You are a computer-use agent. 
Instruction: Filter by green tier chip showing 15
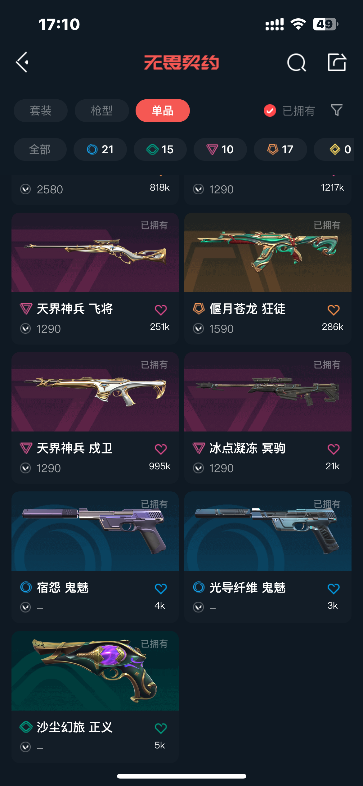pyautogui.click(x=160, y=149)
